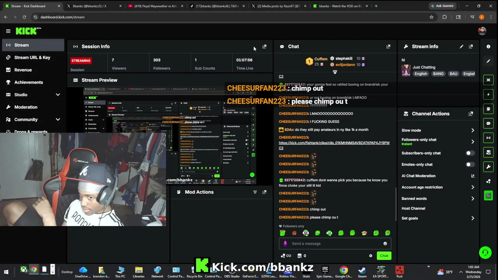This screenshot has height=280, width=498.
Task: Reload the page in browser toolbar
Action: [24, 17]
